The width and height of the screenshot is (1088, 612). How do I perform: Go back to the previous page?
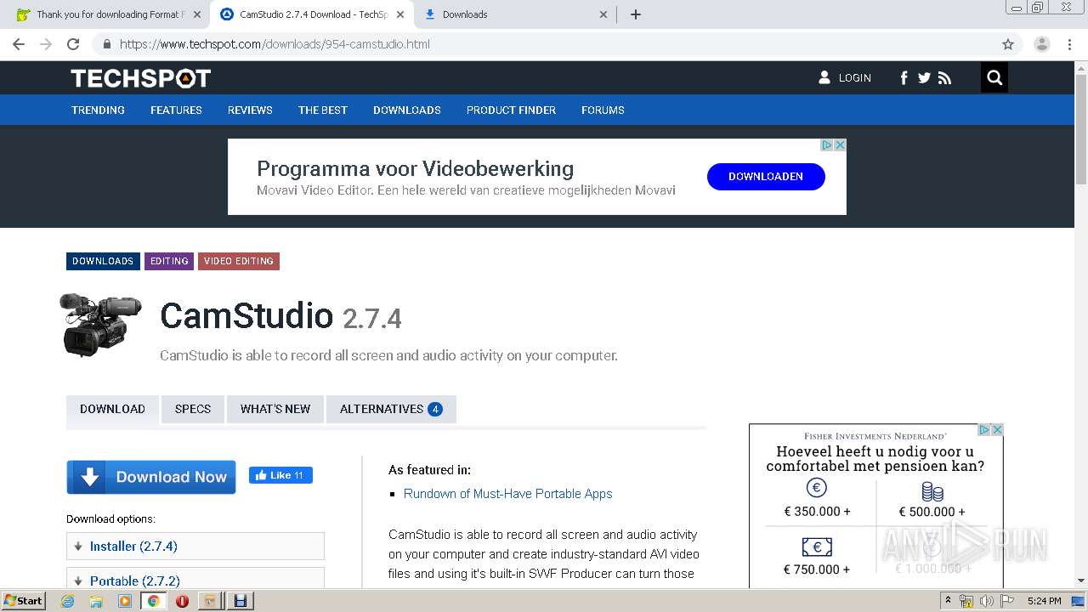tap(19, 44)
